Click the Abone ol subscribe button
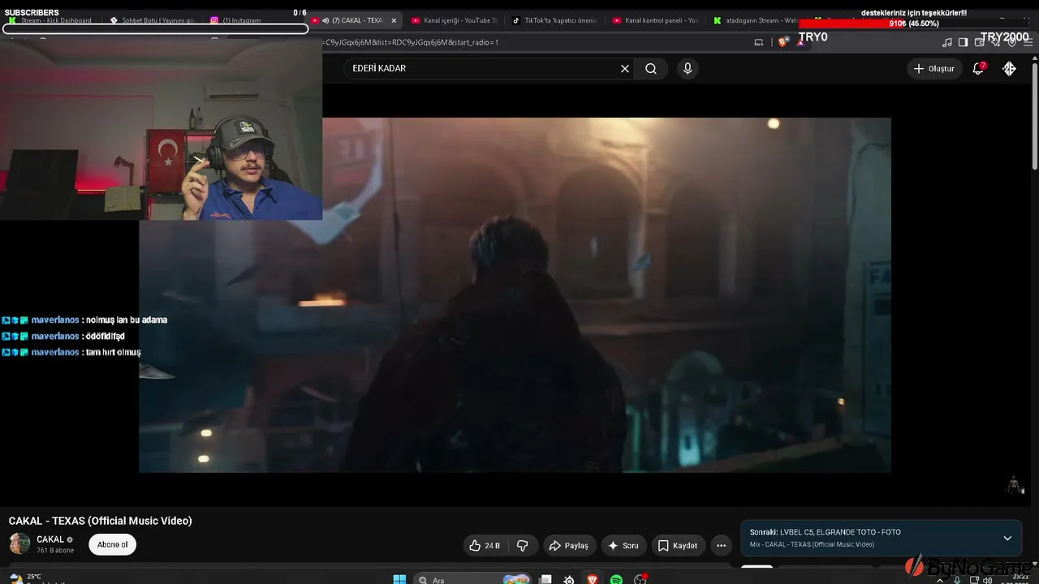1039x584 pixels. tap(112, 545)
